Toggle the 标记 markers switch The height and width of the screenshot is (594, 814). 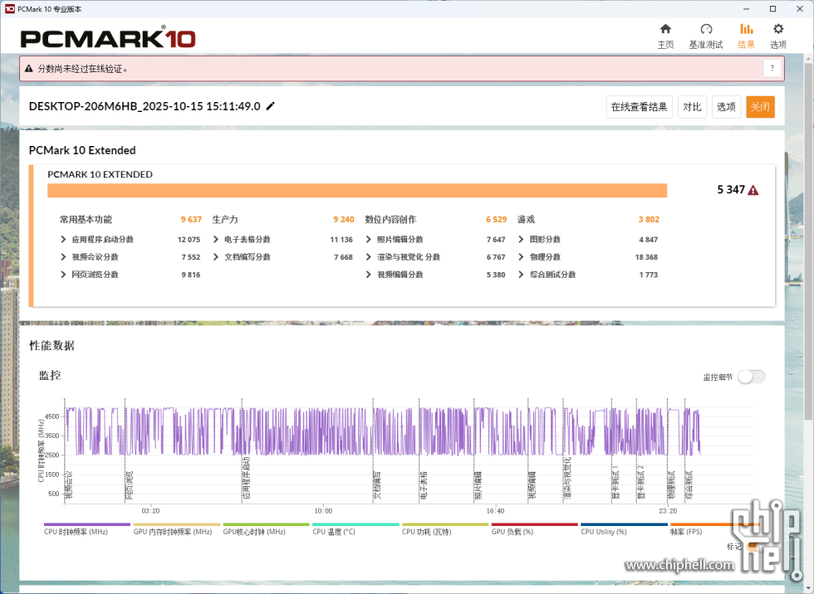753,546
